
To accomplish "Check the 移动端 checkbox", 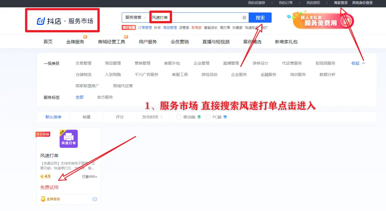I will point(179,117).
